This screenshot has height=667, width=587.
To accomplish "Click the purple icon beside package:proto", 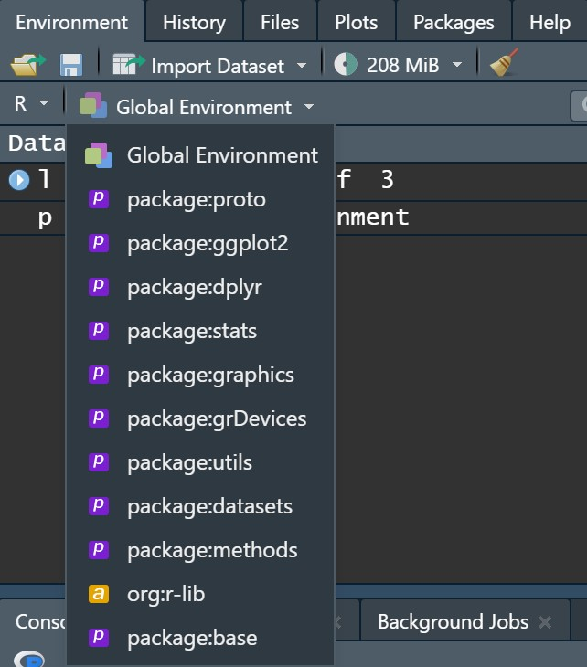I will coord(99,198).
